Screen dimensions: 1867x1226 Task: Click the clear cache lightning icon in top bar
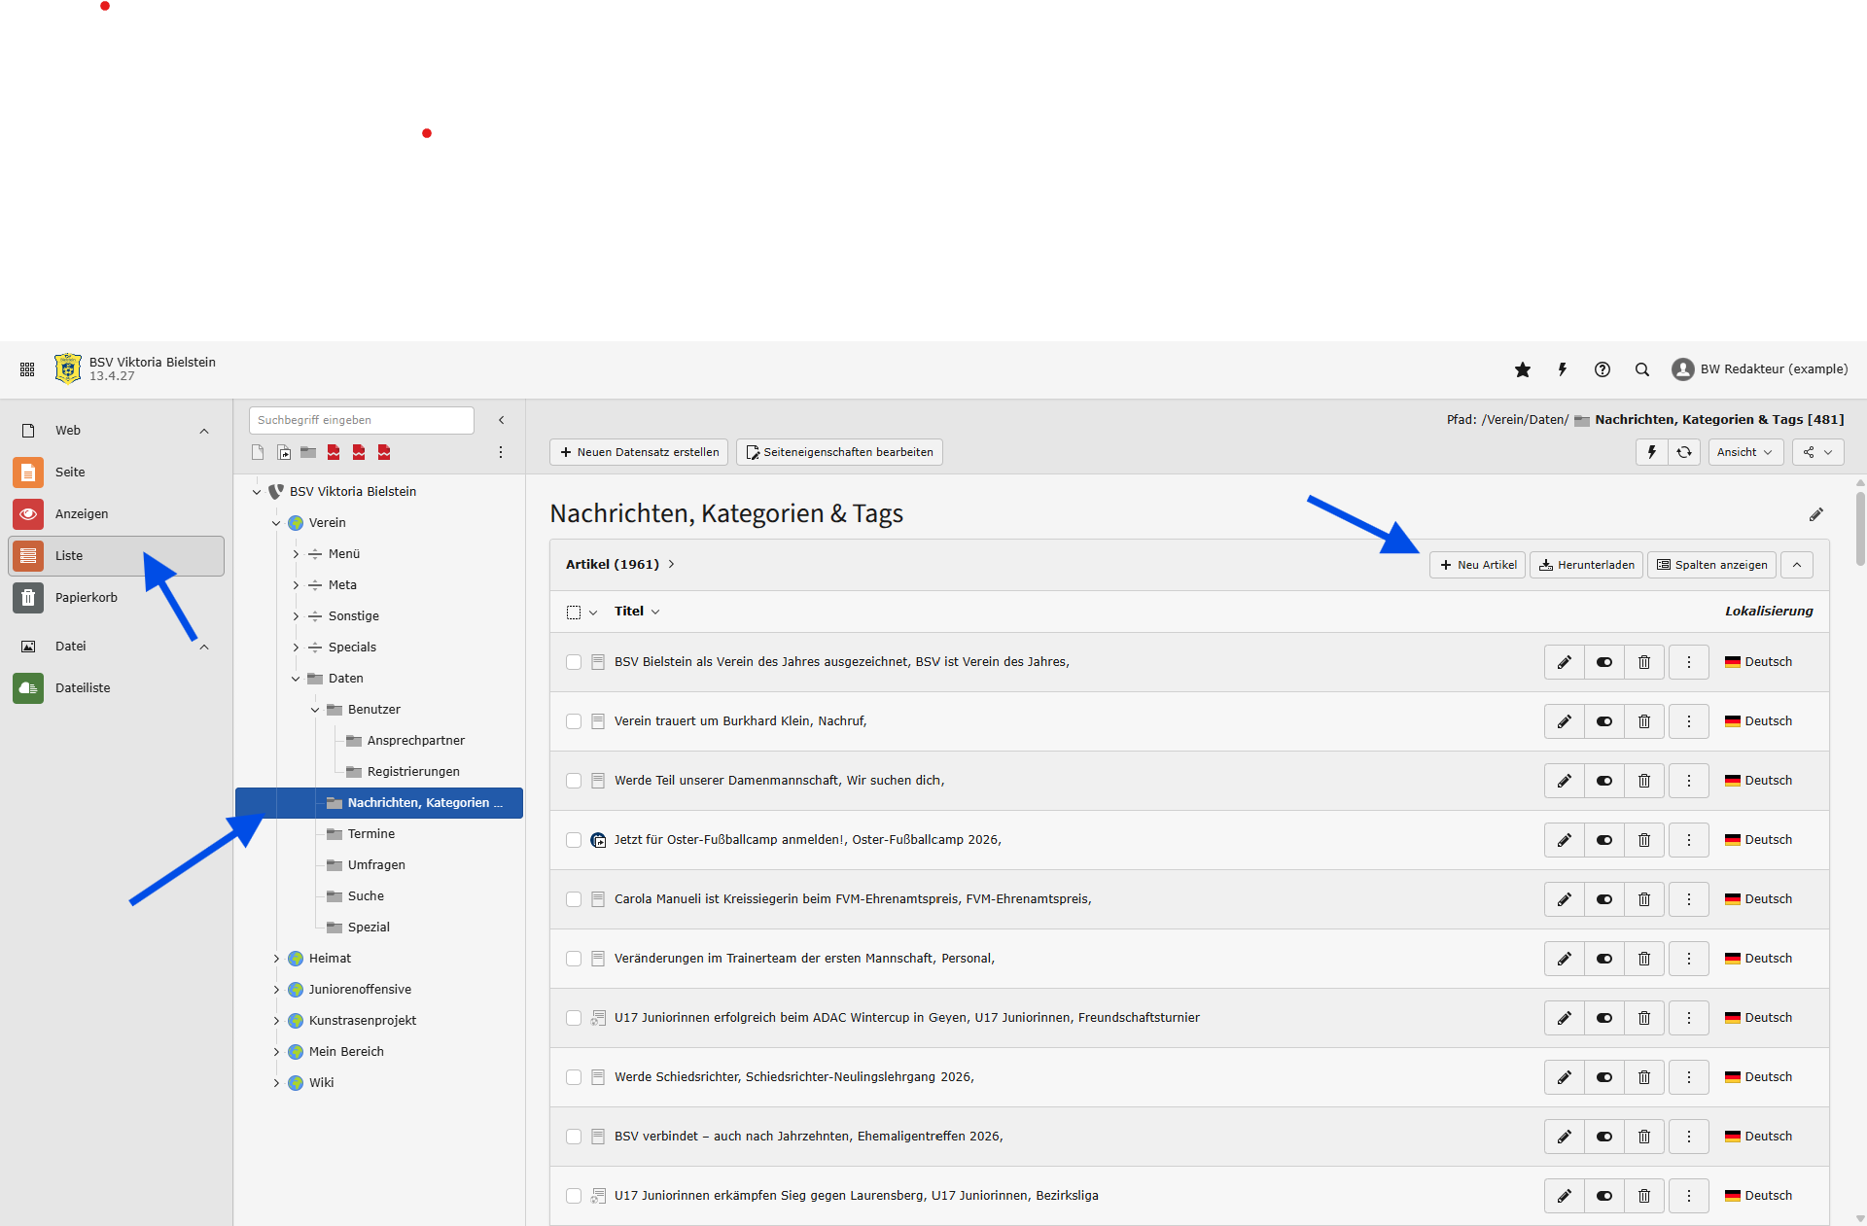1563,369
